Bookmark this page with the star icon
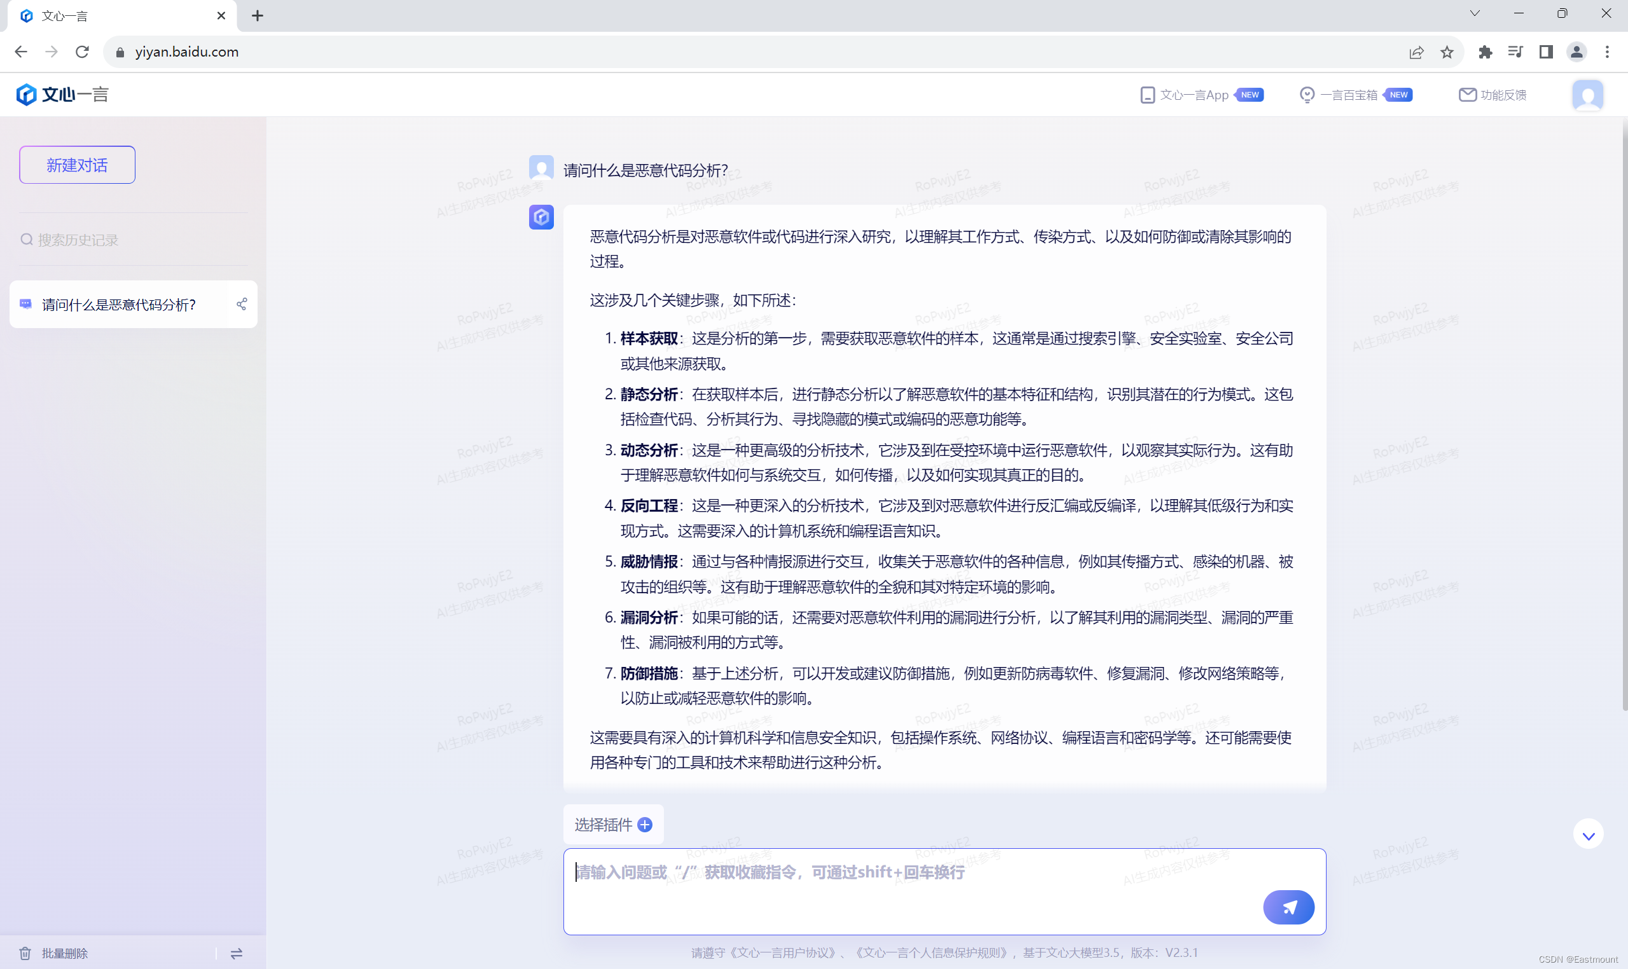 (x=1447, y=52)
